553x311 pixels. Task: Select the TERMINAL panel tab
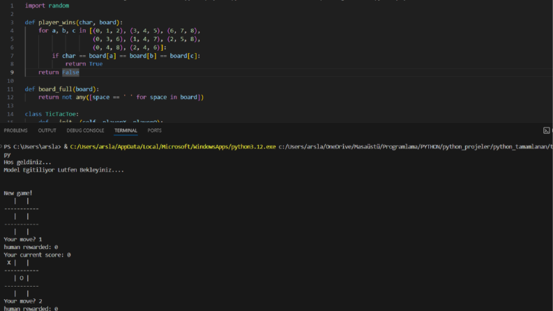(126, 130)
